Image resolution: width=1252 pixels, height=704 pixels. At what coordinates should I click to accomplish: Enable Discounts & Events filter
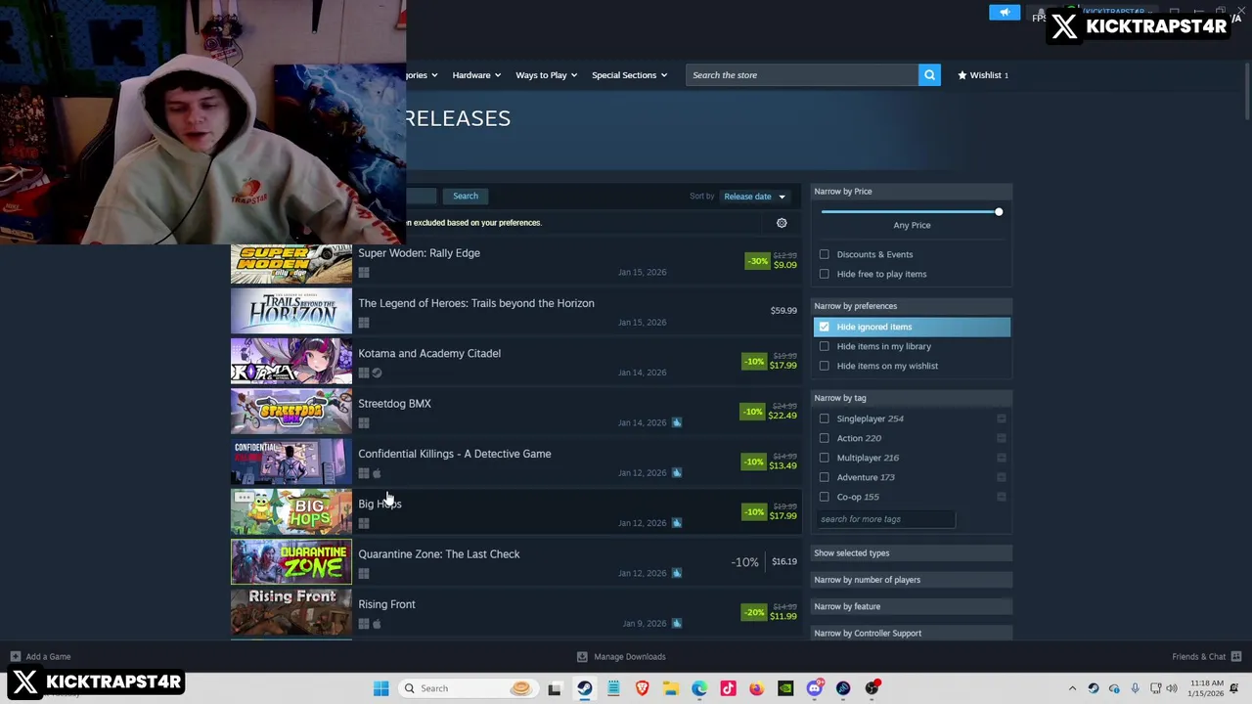point(824,254)
